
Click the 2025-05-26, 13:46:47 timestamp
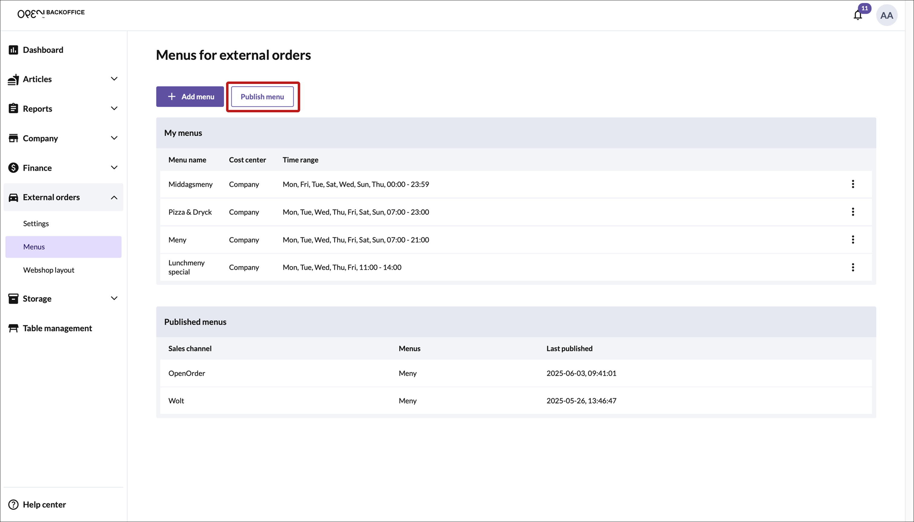click(x=581, y=401)
